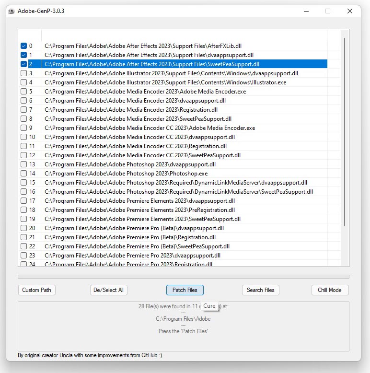Untick checkbox 2 for After Effects SweetPeaSupport.dll
This screenshot has height=373, width=370.
tap(24, 64)
